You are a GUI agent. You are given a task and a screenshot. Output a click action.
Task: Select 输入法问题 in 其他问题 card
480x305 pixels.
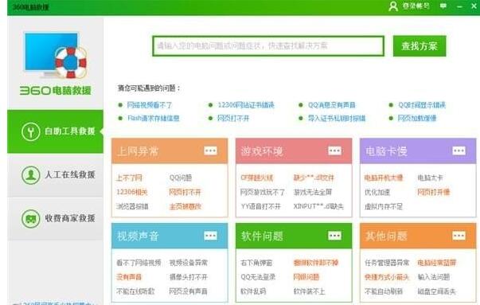[434, 277]
